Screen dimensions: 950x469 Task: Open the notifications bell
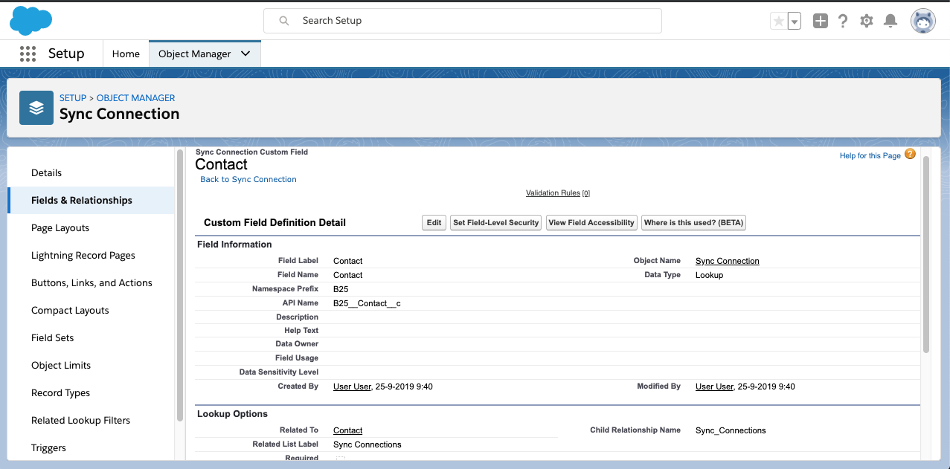[890, 21]
